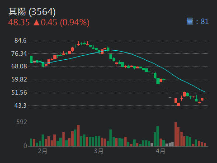217x163 pixels.
Task: Select the current price 48.35
Action: coord(19,22)
